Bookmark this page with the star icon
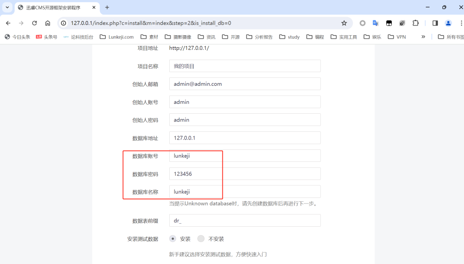Viewport: 464px width, 264px height. (x=344, y=23)
